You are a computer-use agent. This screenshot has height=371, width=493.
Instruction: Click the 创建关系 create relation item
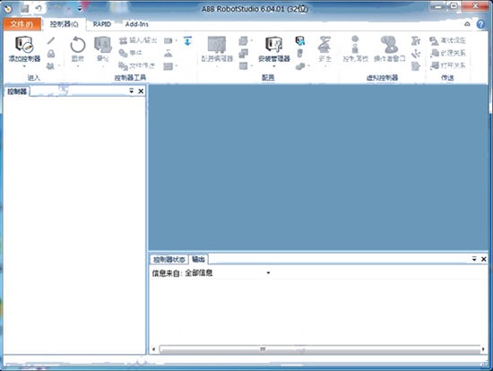pos(448,53)
